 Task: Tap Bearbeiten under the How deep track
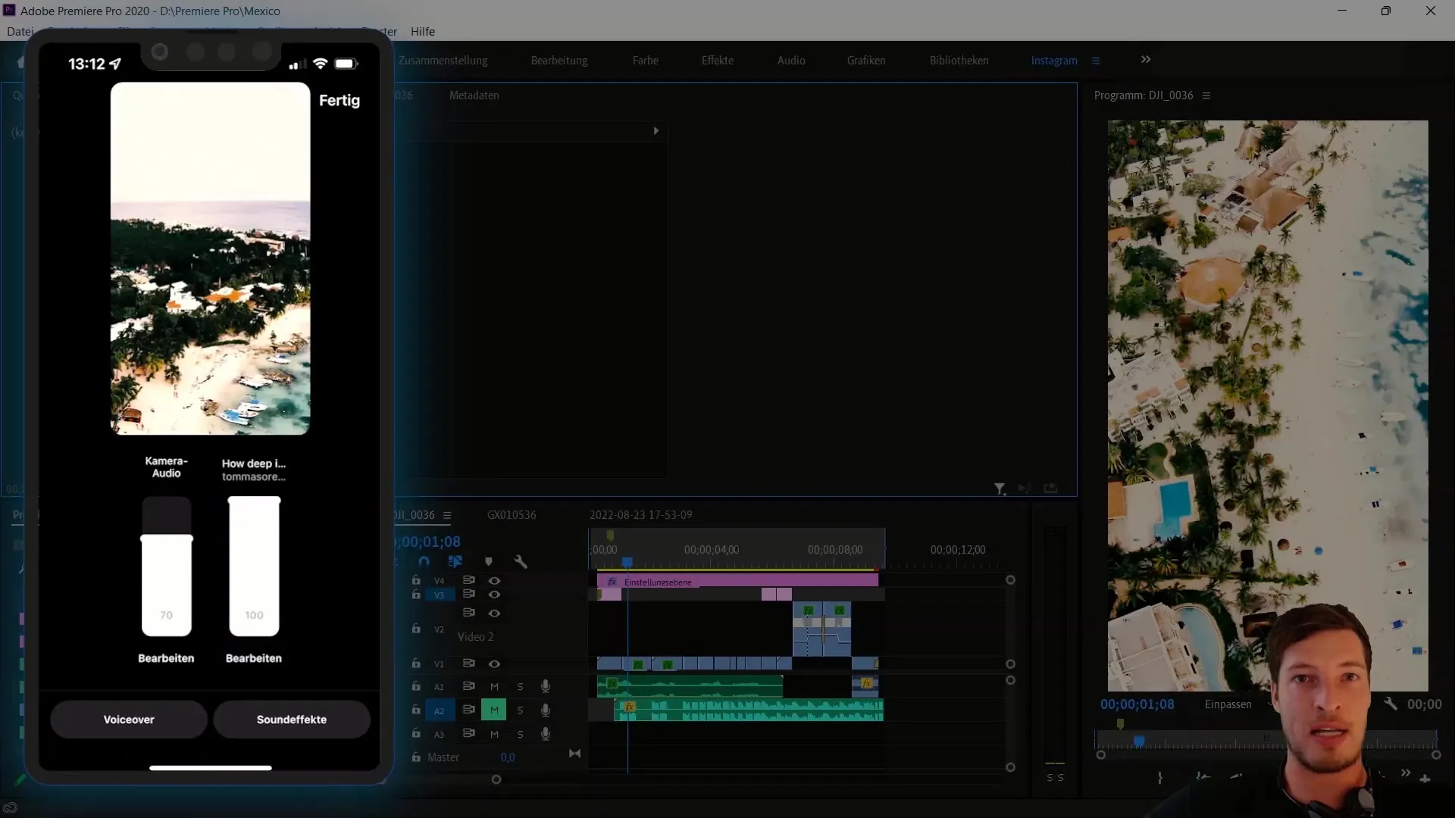pyautogui.click(x=254, y=658)
